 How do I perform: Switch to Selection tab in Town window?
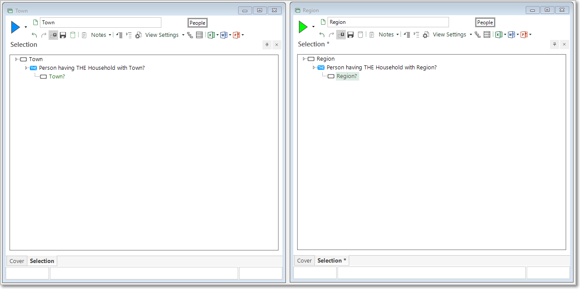click(x=42, y=261)
